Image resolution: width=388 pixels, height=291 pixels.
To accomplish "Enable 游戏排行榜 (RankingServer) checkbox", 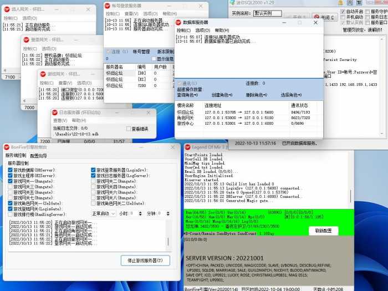I will (x=10, y=215).
